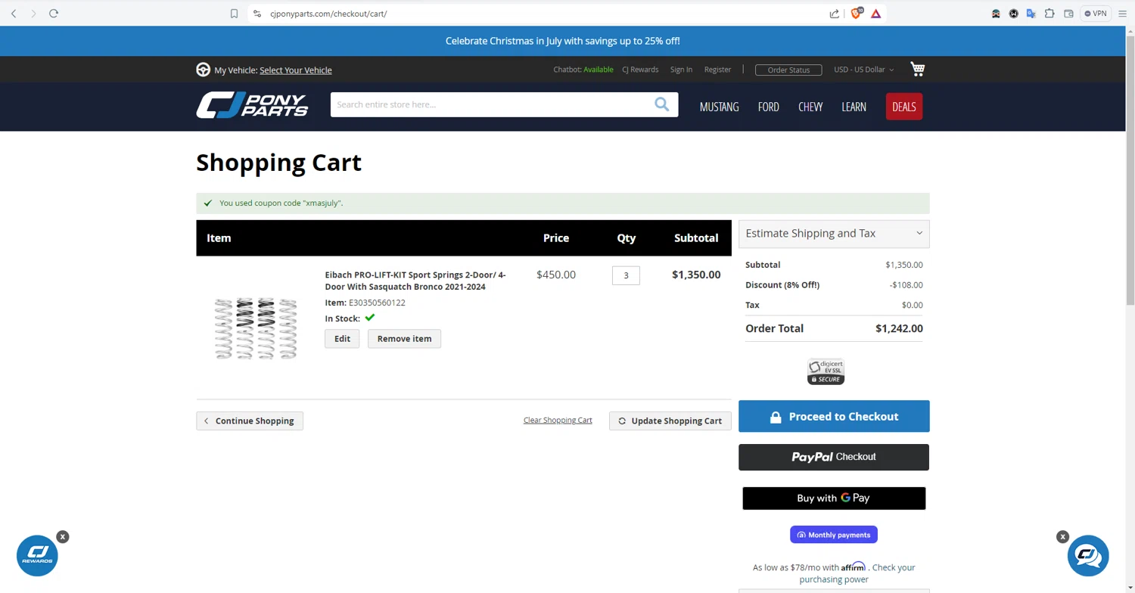Open the CHEVY menu

[810, 107]
